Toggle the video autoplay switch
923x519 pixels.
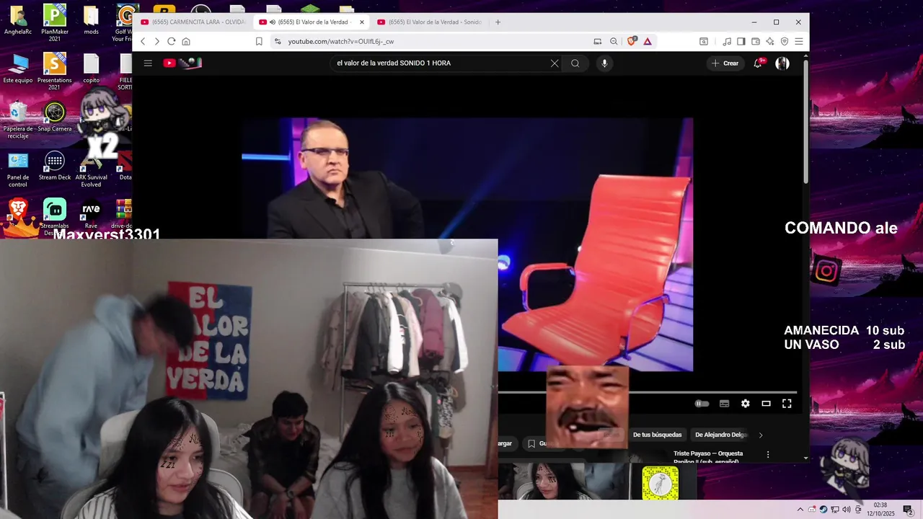tap(702, 404)
